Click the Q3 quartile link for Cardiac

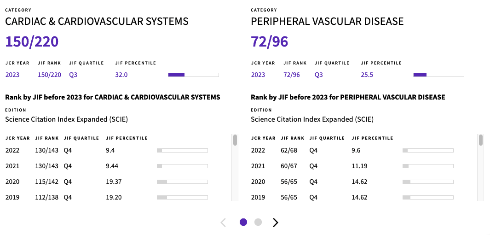73,75
